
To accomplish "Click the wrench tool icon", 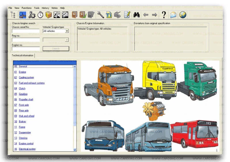I will coord(100,15).
